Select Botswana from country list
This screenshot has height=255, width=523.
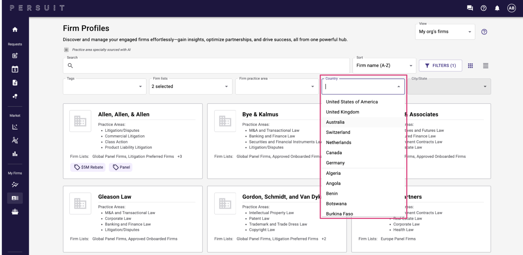(x=363, y=204)
